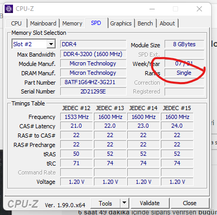The height and width of the screenshot is (215, 217).
Task: Click the tRC value 71 cell
Action: (x=76, y=163)
